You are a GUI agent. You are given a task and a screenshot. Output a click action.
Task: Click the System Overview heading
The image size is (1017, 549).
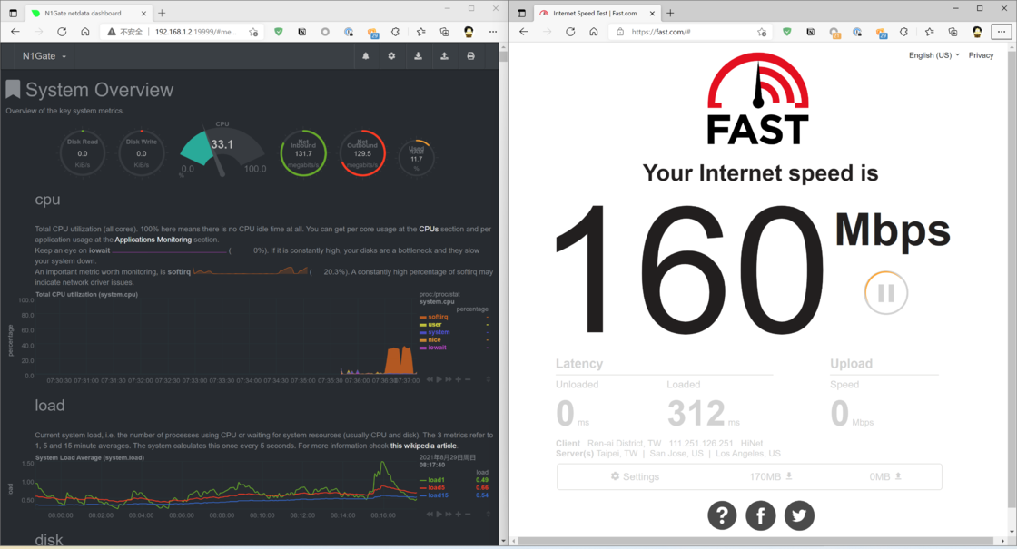[x=99, y=90]
